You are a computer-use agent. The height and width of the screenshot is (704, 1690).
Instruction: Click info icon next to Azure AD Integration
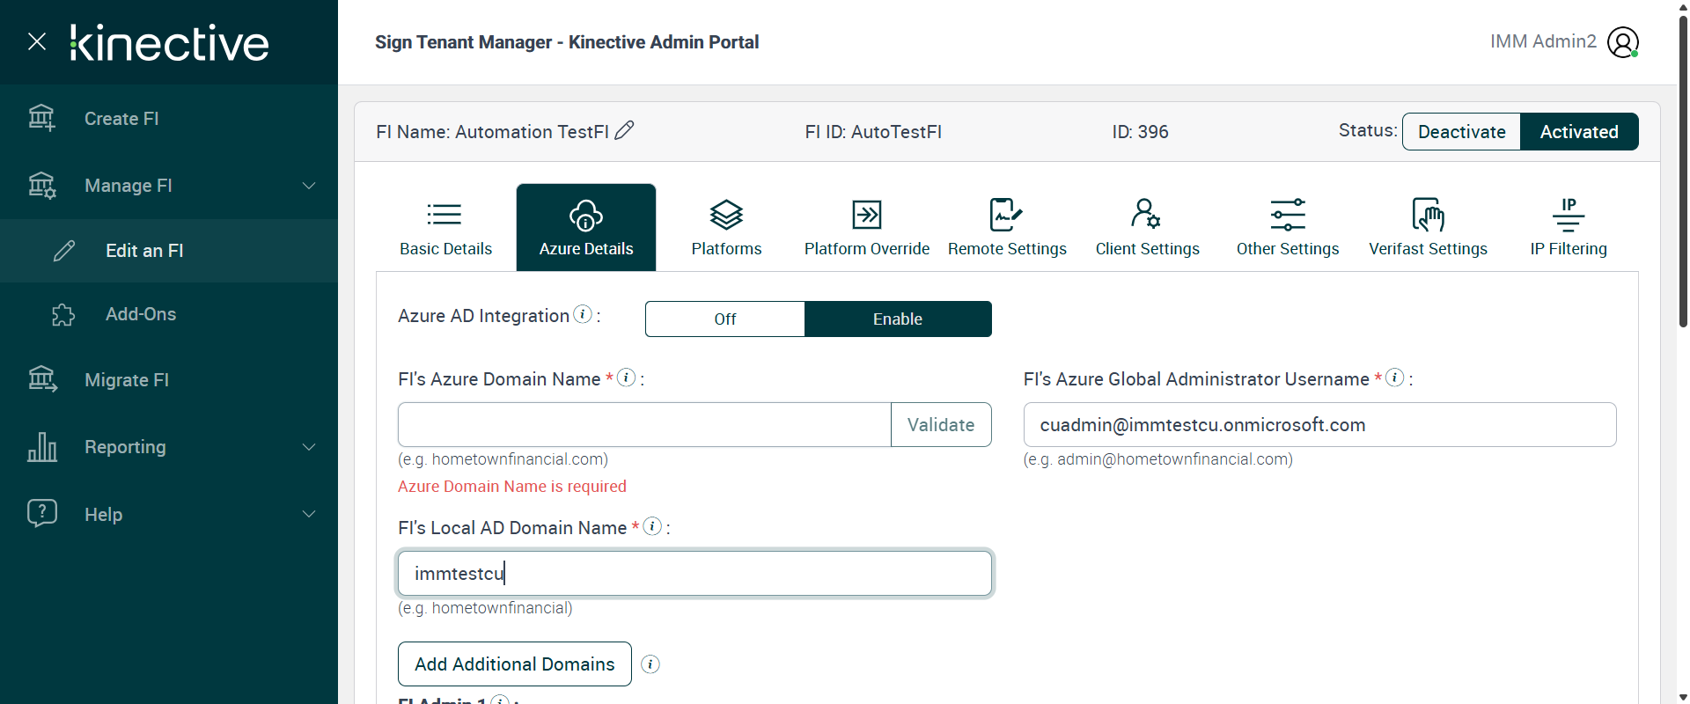coord(583,314)
